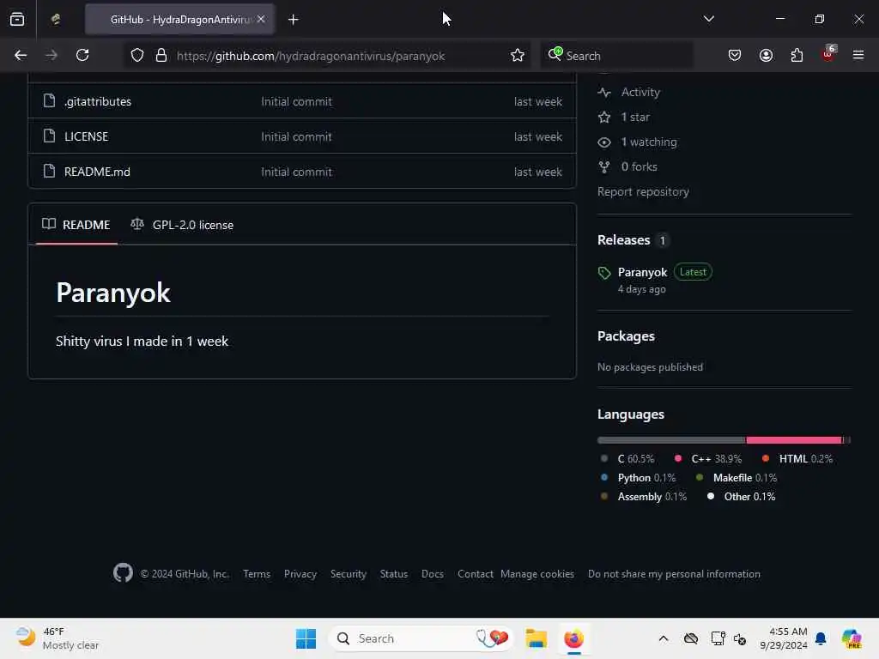Open the notification bell in the taskbar
This screenshot has height=659, width=879.
821,638
